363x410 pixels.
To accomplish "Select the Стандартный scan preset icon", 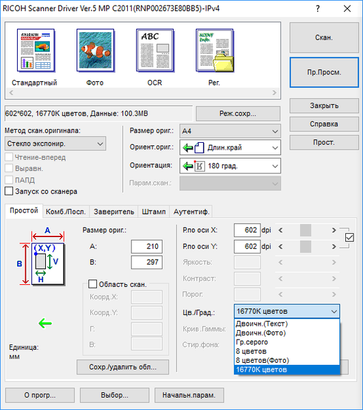I will click(x=36, y=51).
